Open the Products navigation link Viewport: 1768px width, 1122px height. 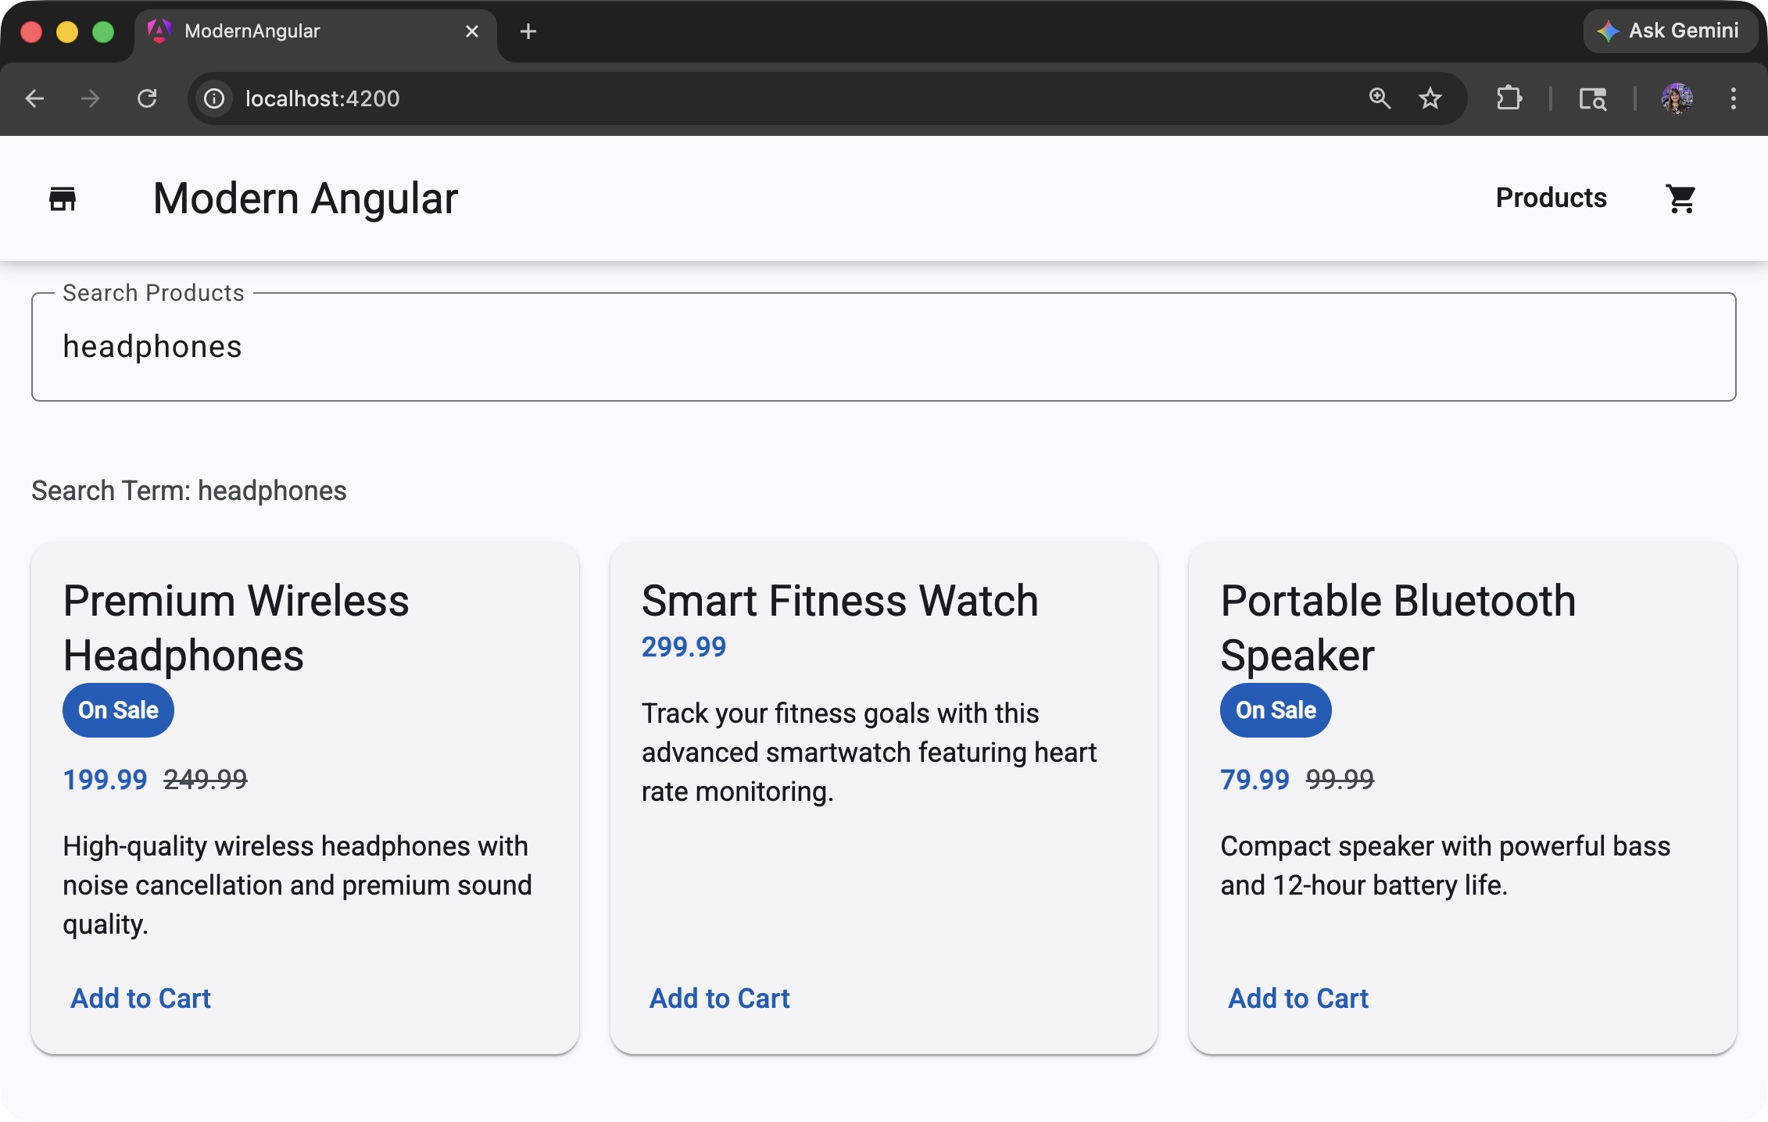(x=1551, y=198)
